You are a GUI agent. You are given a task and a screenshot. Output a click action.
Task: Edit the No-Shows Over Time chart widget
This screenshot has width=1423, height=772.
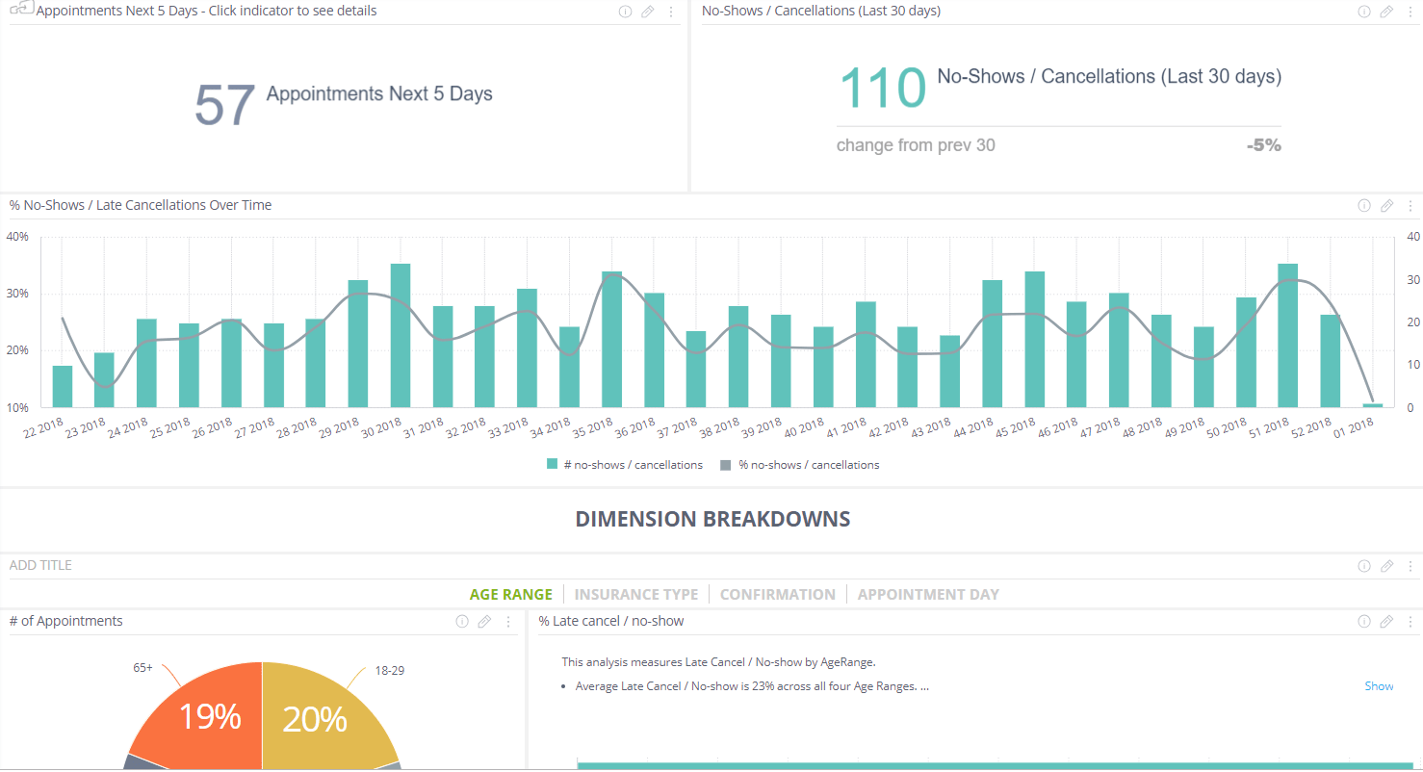coord(1387,206)
